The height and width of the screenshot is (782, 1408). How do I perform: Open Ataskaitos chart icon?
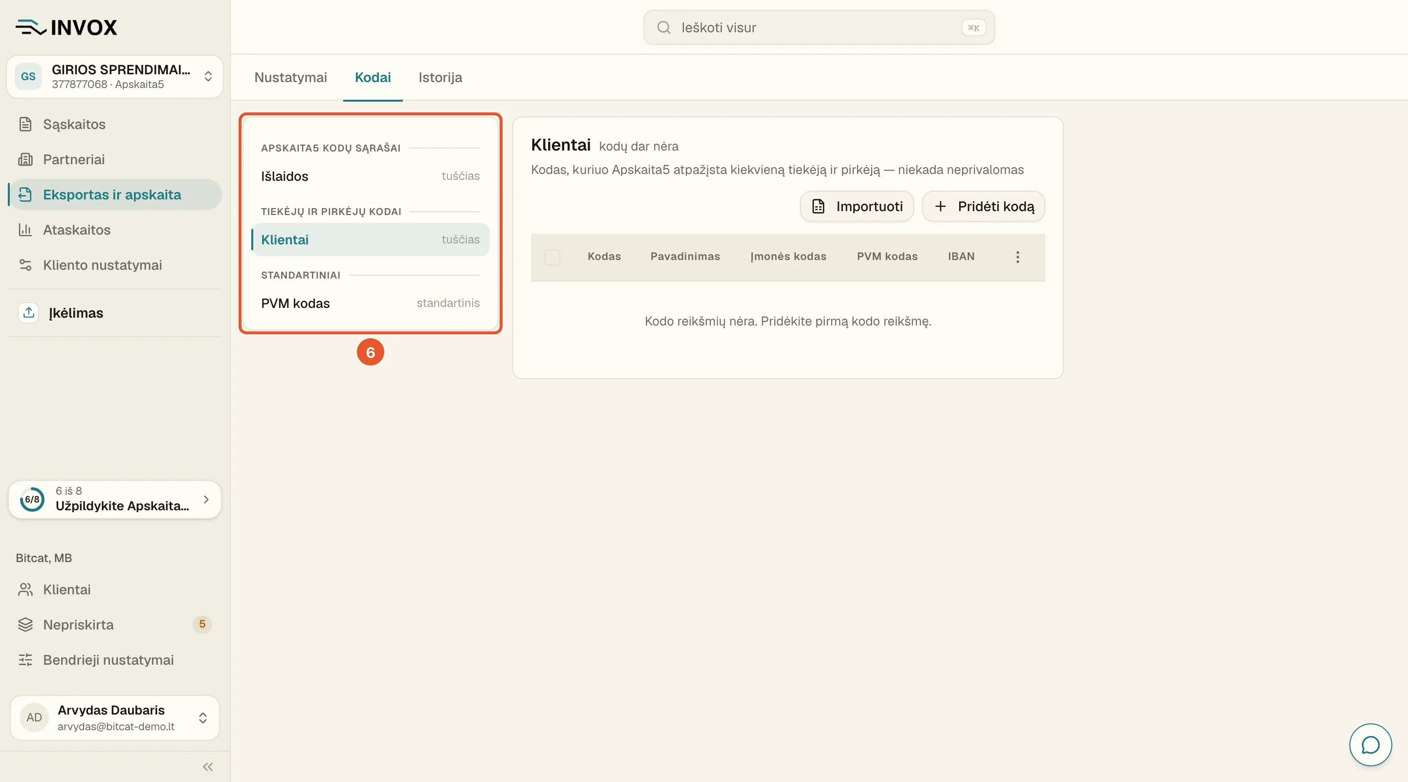point(25,230)
